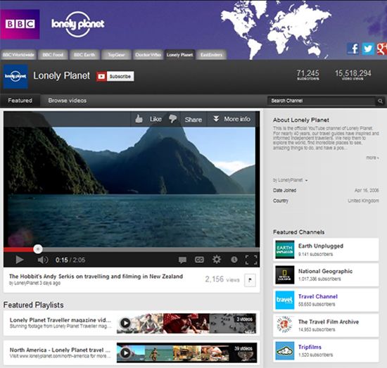Open North America Lonely Planet travel playlist title
387x368 pixels.
tap(60, 350)
